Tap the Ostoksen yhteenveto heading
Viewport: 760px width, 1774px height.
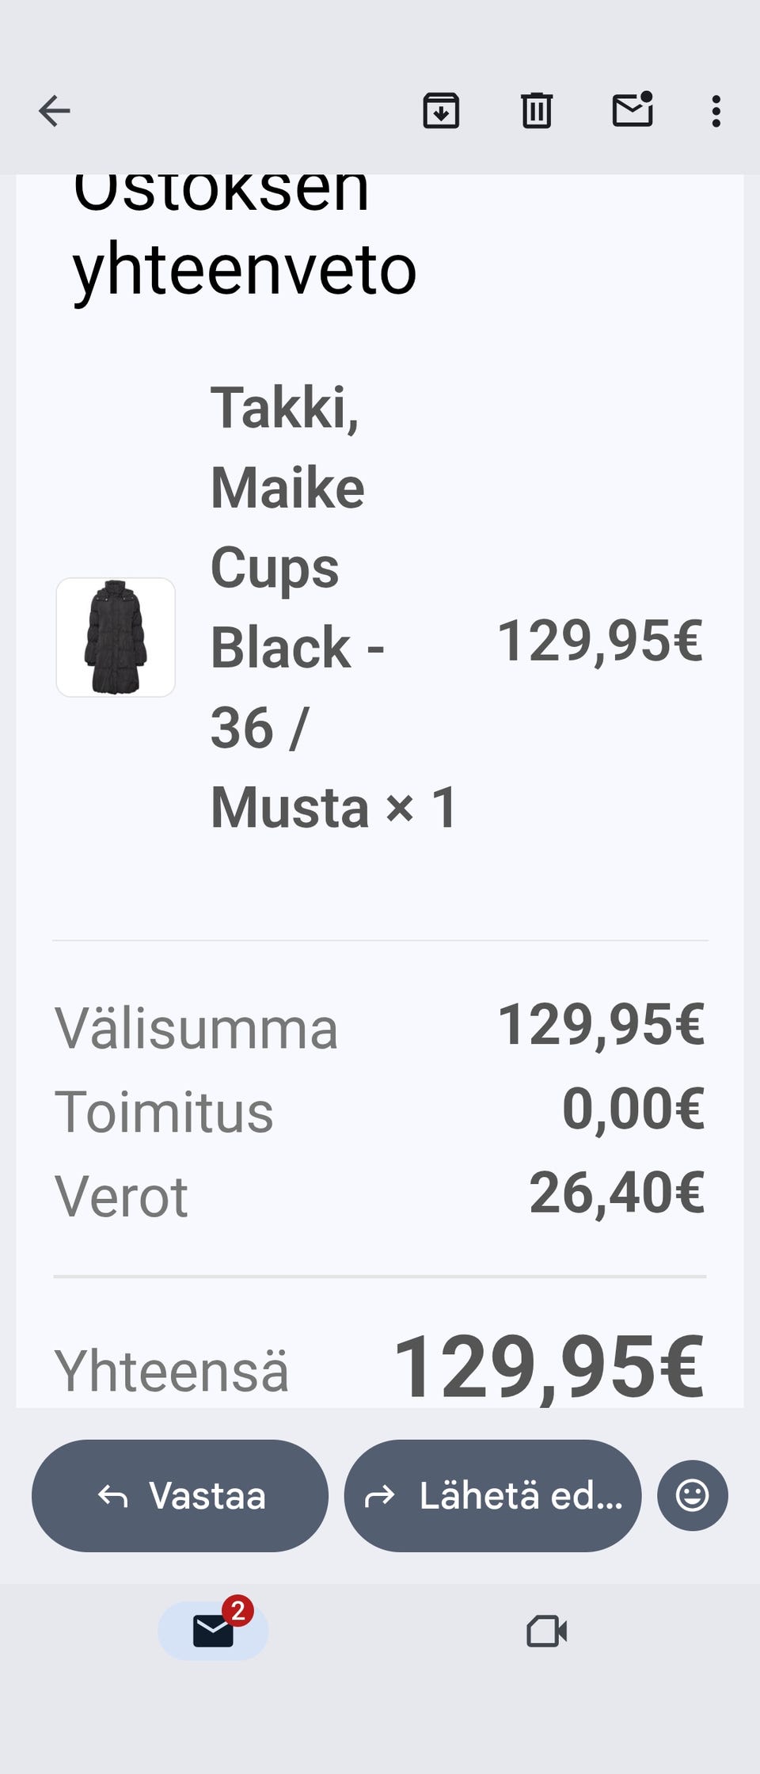tap(244, 238)
